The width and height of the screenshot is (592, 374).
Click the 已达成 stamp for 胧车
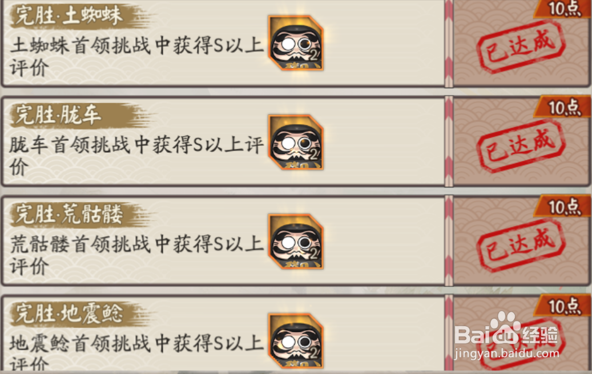click(x=521, y=147)
